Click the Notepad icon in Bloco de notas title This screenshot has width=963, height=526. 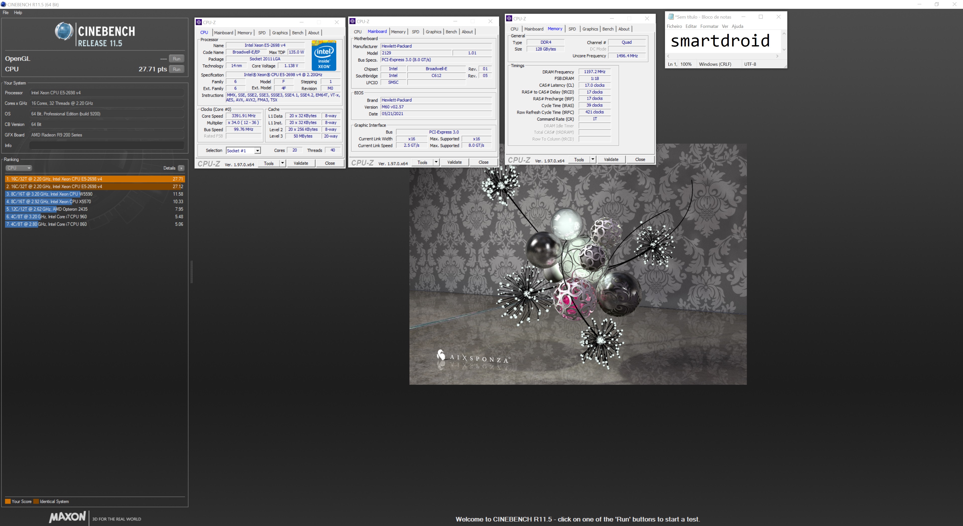click(671, 17)
